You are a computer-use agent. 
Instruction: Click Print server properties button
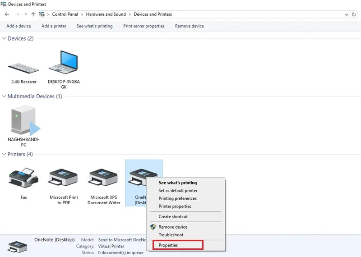[x=143, y=26]
